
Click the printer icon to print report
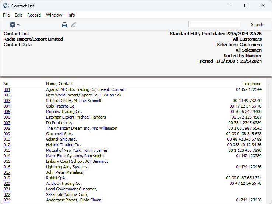[x=64, y=25]
